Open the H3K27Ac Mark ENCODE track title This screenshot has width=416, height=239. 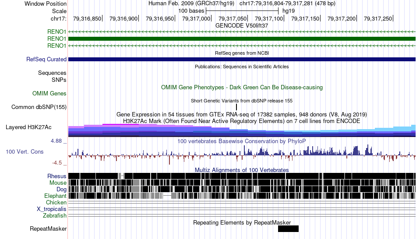(242, 121)
